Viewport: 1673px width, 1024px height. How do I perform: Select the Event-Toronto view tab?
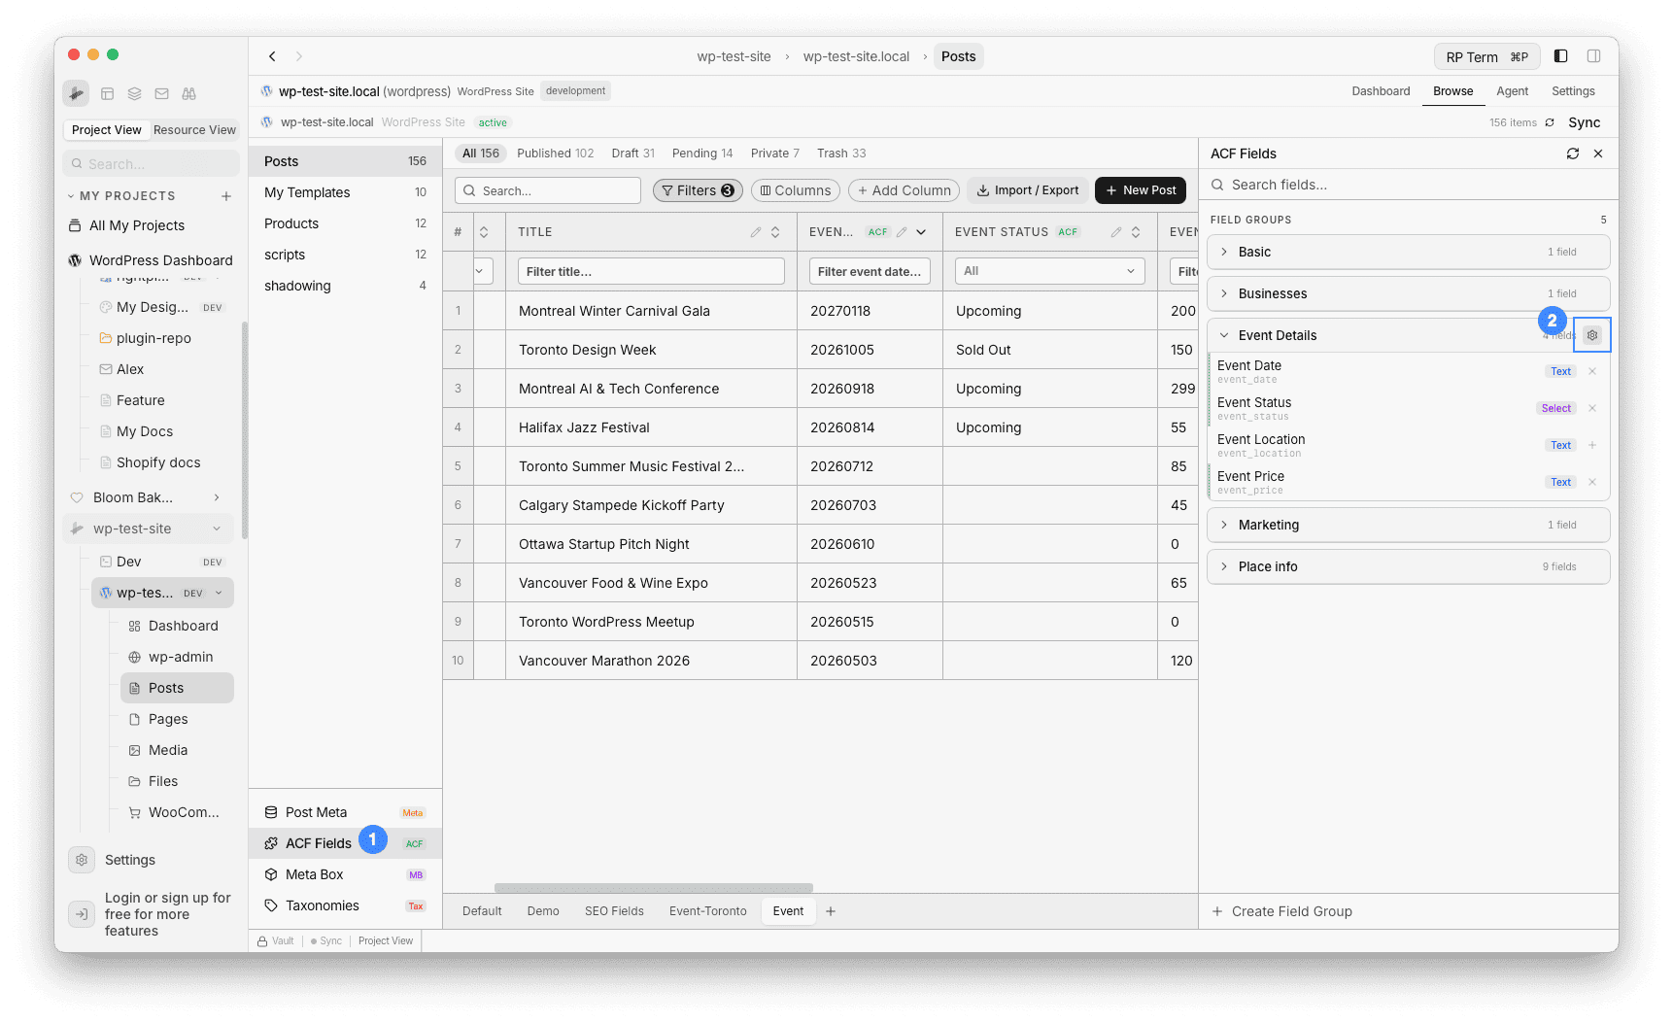[x=707, y=911]
